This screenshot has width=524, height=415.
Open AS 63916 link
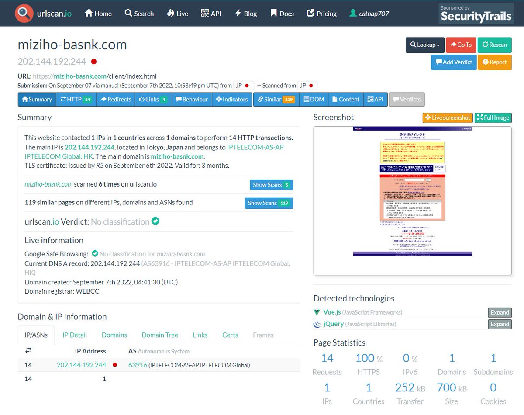tap(138, 365)
